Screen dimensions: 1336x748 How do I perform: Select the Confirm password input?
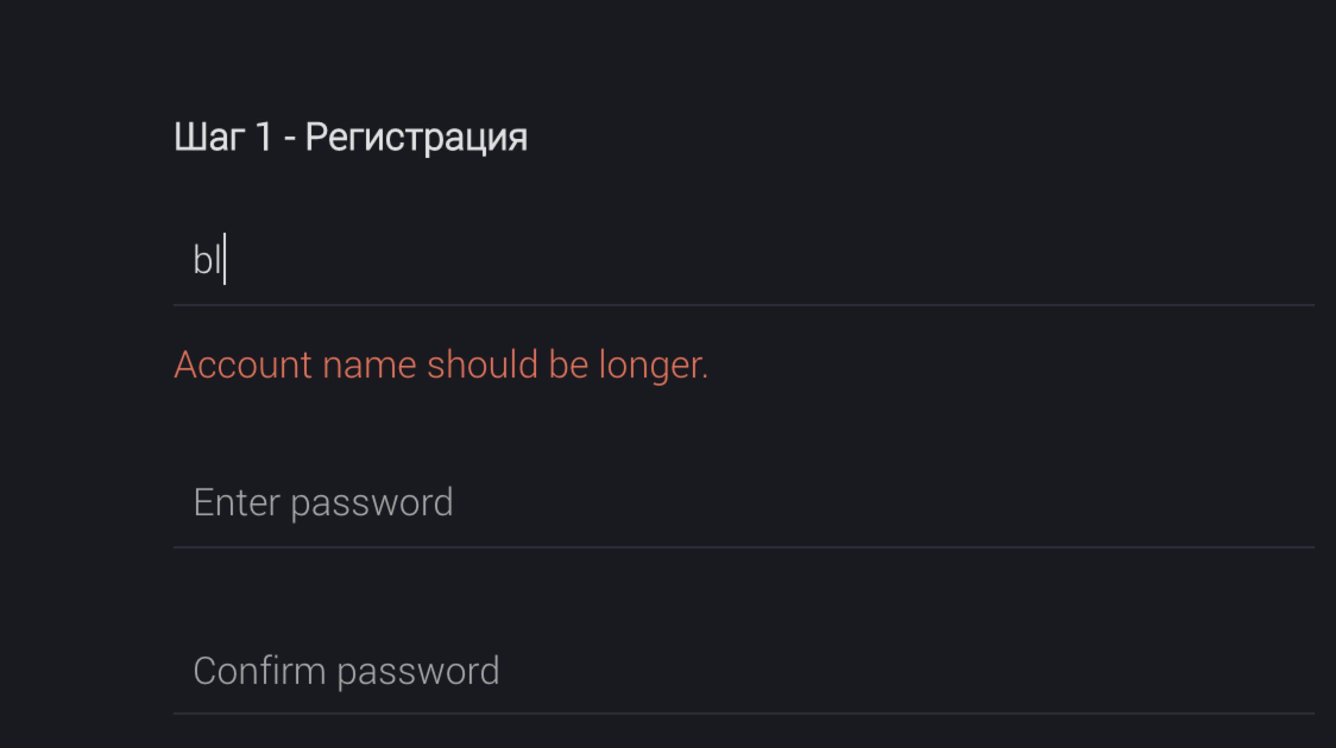point(743,671)
